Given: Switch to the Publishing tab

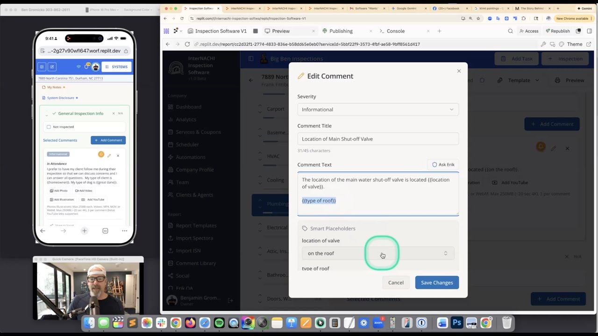Looking at the screenshot, I should coord(341,31).
